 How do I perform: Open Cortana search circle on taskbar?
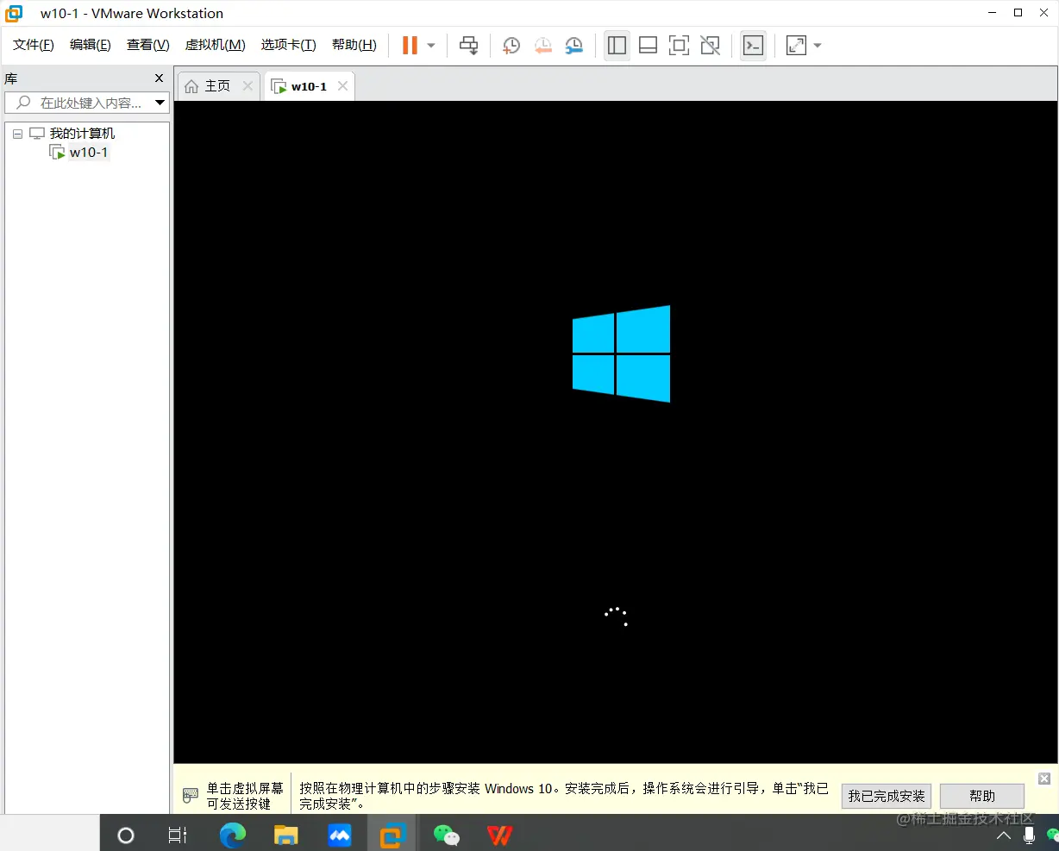126,835
